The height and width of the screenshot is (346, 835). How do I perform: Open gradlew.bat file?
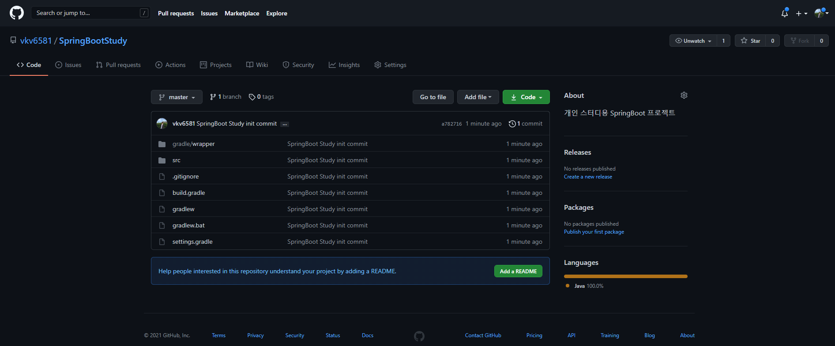tap(188, 226)
